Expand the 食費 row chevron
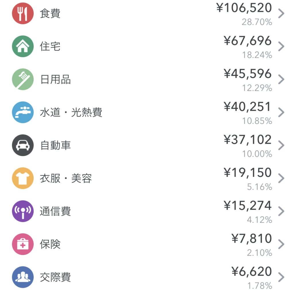294x293 pixels. coord(281,13)
